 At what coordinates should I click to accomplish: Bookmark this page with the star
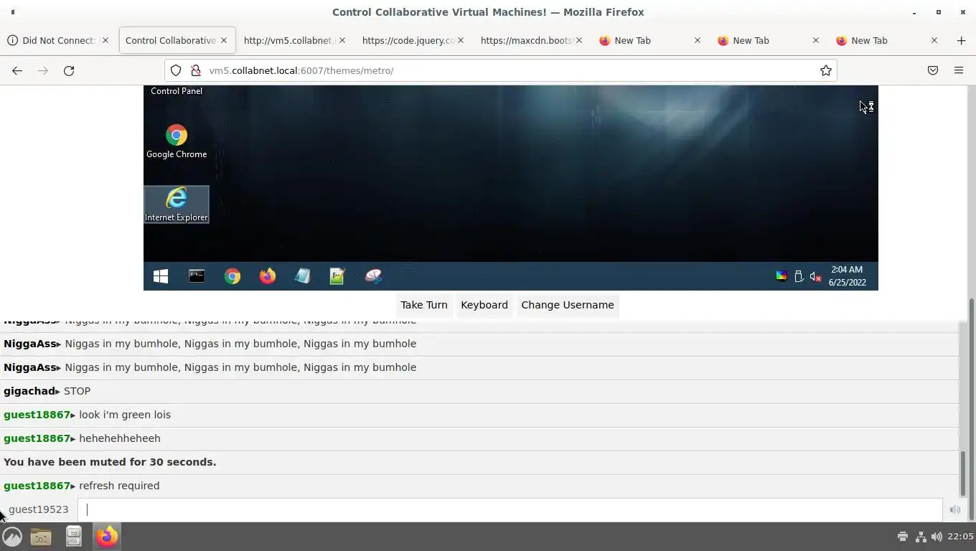(x=826, y=70)
